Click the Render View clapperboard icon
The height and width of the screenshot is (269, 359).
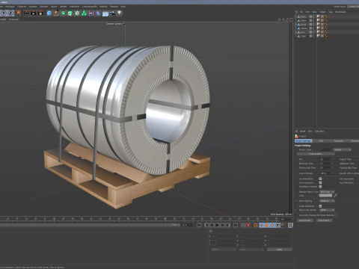click(x=26, y=13)
